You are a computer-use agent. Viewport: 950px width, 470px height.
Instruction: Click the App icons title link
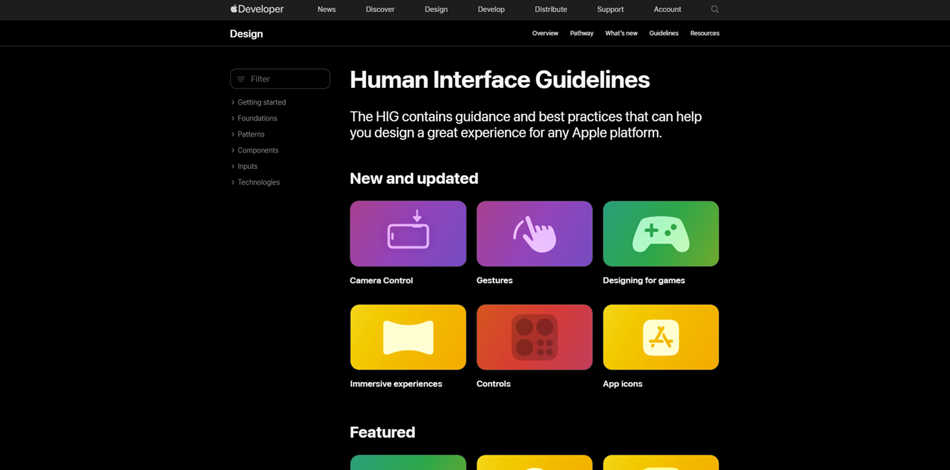pyautogui.click(x=622, y=384)
